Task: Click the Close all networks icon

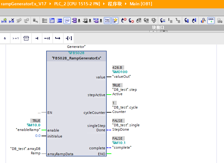Action: click(x=52, y=21)
